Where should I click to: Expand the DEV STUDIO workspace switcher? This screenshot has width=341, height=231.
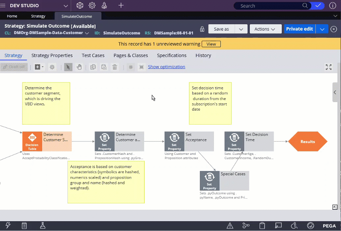pyautogui.click(x=65, y=6)
